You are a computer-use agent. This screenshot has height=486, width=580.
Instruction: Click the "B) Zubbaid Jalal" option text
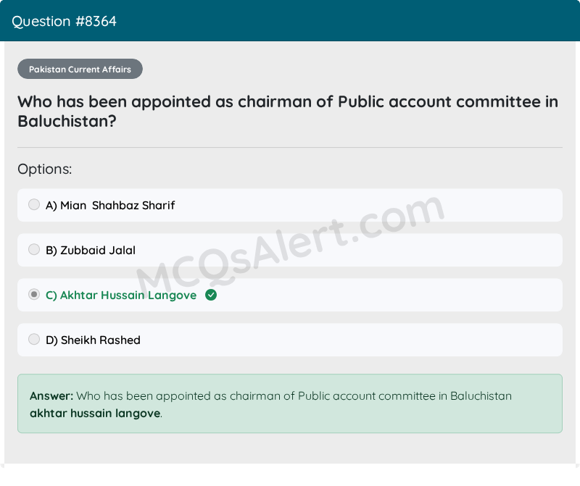click(x=91, y=250)
